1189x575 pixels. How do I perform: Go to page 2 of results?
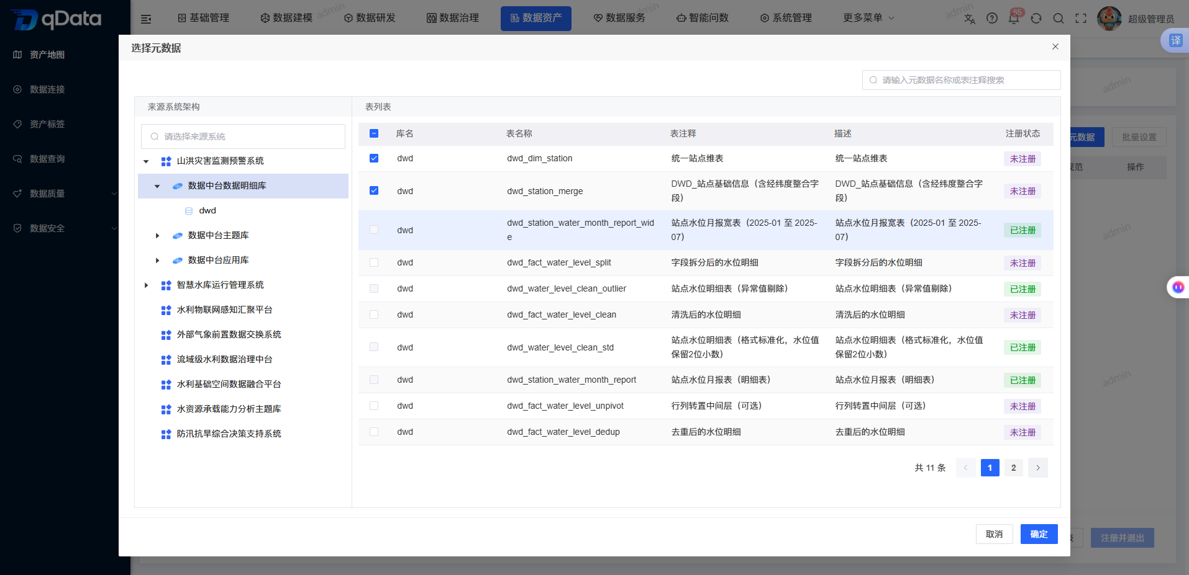tap(1014, 468)
